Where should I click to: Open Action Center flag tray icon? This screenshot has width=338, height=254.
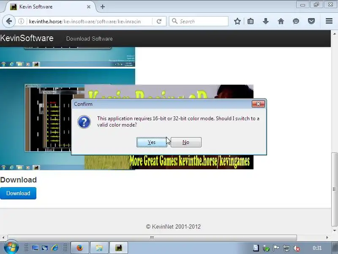(x=276, y=248)
